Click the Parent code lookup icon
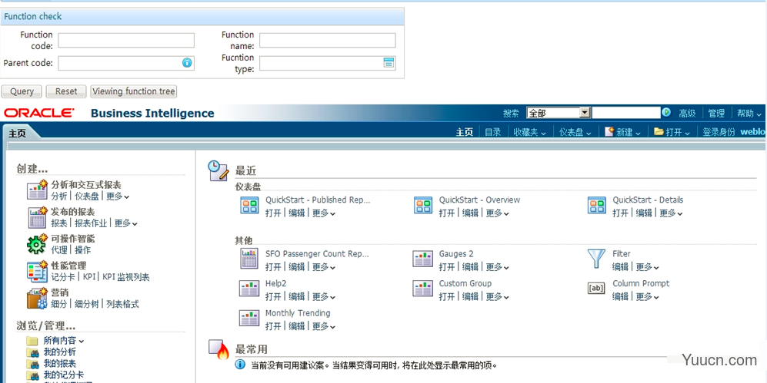 click(x=186, y=63)
